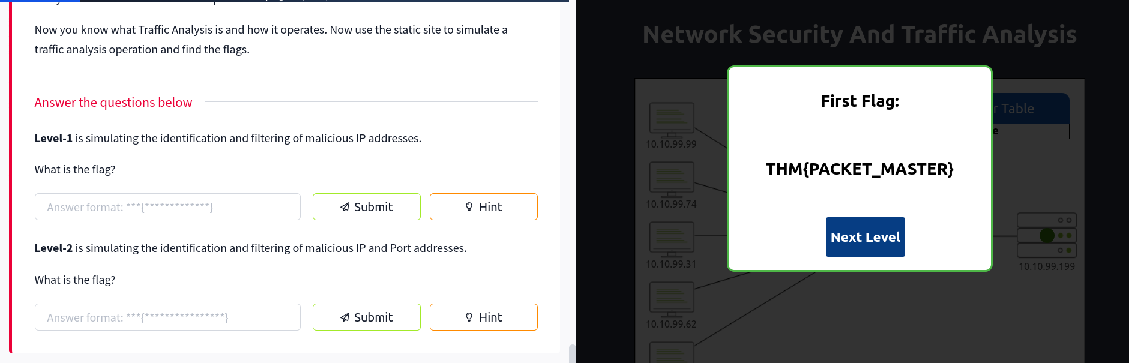Open the Hint for Level-1 flag
The width and height of the screenshot is (1129, 363).
pos(483,206)
